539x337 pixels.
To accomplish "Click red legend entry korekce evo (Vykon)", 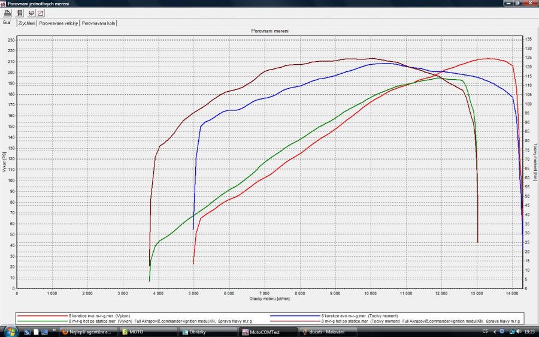I will point(99,315).
